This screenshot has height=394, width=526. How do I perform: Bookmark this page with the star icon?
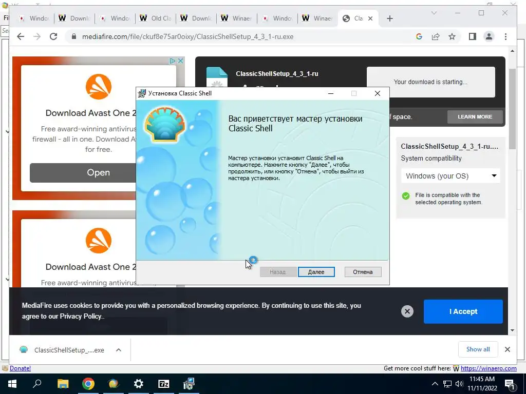click(x=452, y=36)
